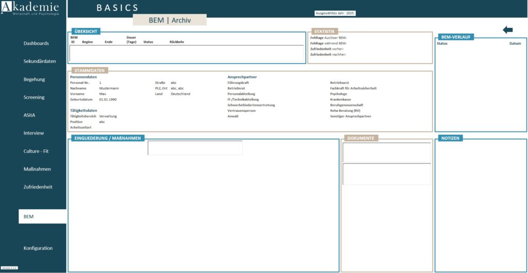Viewport: 528px width, 273px height.
Task: Select the upper Dokumente list box
Action: [x=387, y=152]
